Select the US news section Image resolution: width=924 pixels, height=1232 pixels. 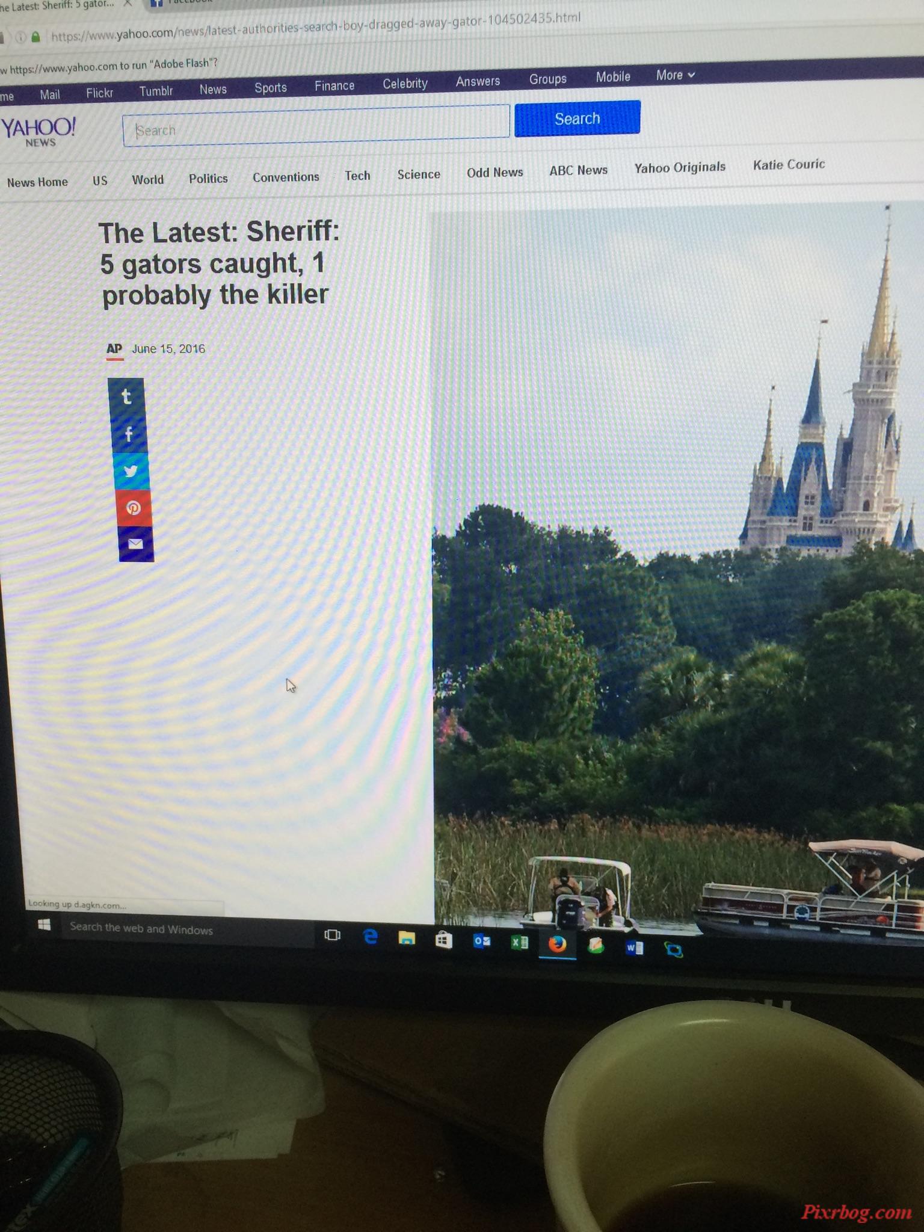pos(100,180)
